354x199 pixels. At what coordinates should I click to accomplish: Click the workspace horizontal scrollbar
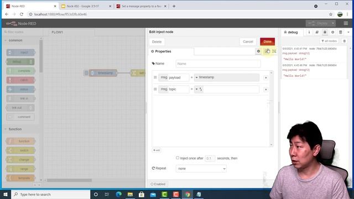tap(69, 180)
